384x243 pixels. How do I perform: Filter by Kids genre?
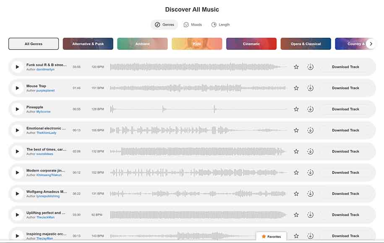(197, 44)
